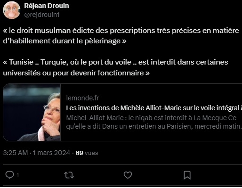Click the reply count number 1
Viewport: 242px width, 188px height.
18,175
